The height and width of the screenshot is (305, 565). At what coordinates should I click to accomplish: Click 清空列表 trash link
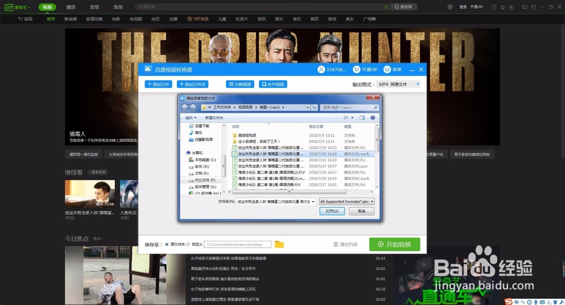345,244
